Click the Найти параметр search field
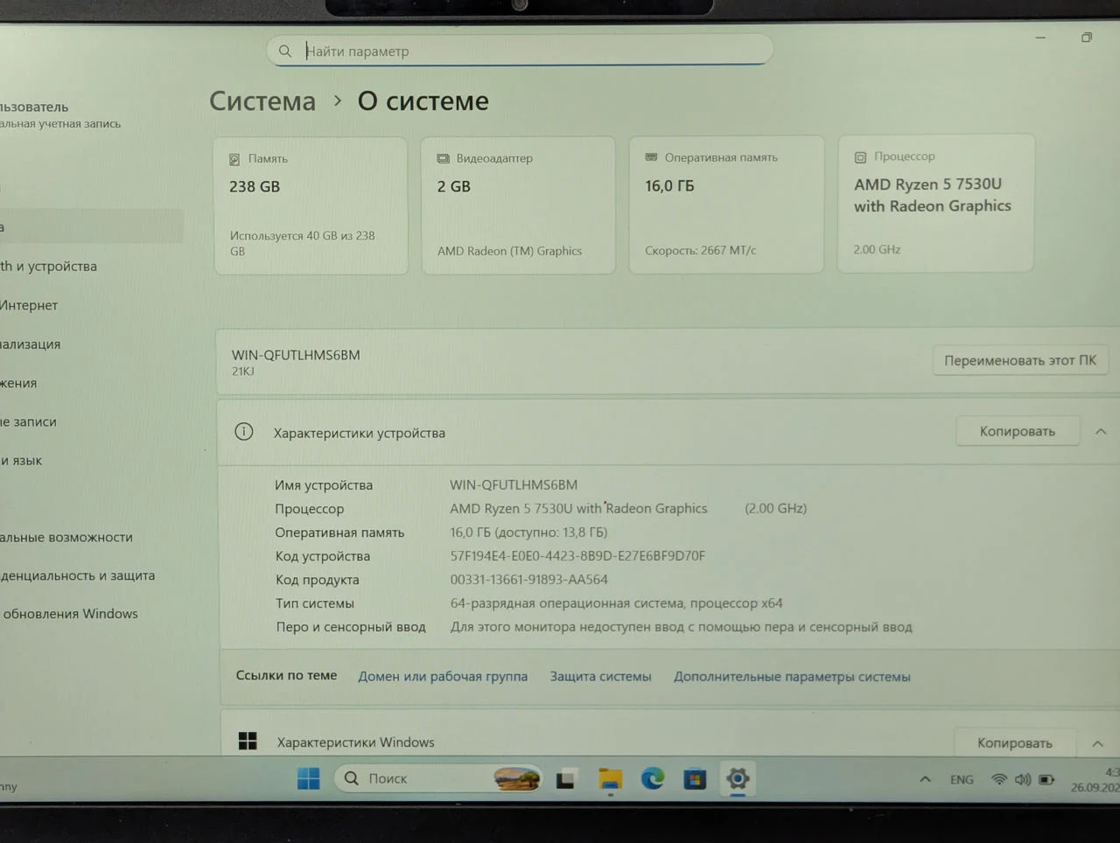The width and height of the screenshot is (1120, 843). click(x=520, y=51)
